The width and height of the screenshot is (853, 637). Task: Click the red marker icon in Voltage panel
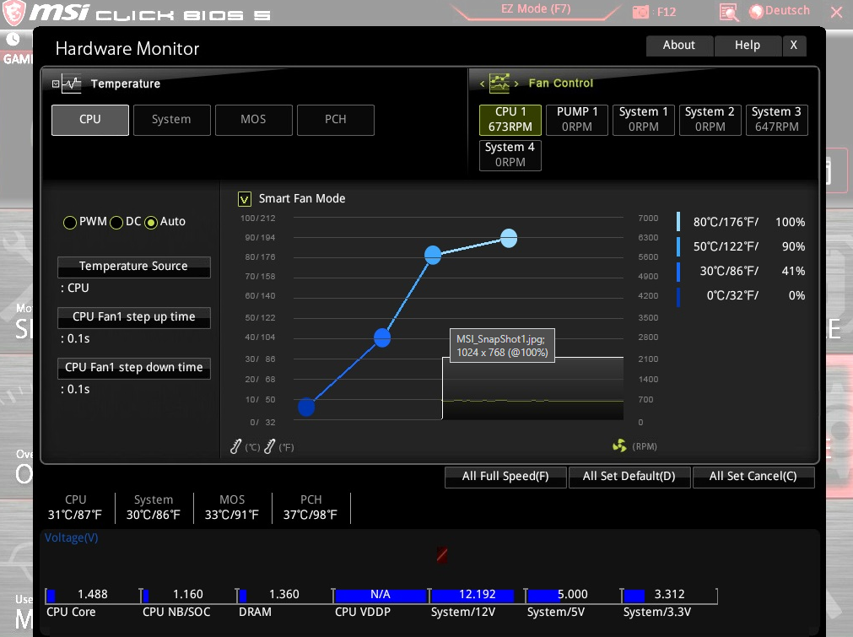pyautogui.click(x=442, y=555)
